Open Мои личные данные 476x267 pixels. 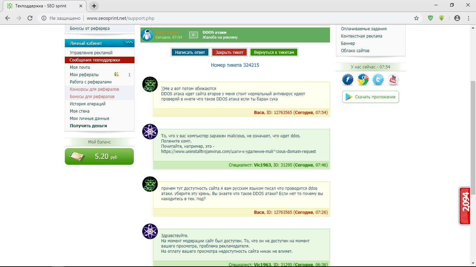(x=89, y=119)
